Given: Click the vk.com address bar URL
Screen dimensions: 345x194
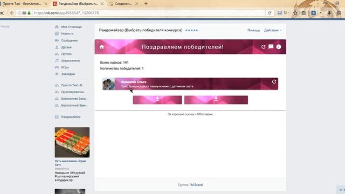Looking at the screenshot, I should click(66, 13).
